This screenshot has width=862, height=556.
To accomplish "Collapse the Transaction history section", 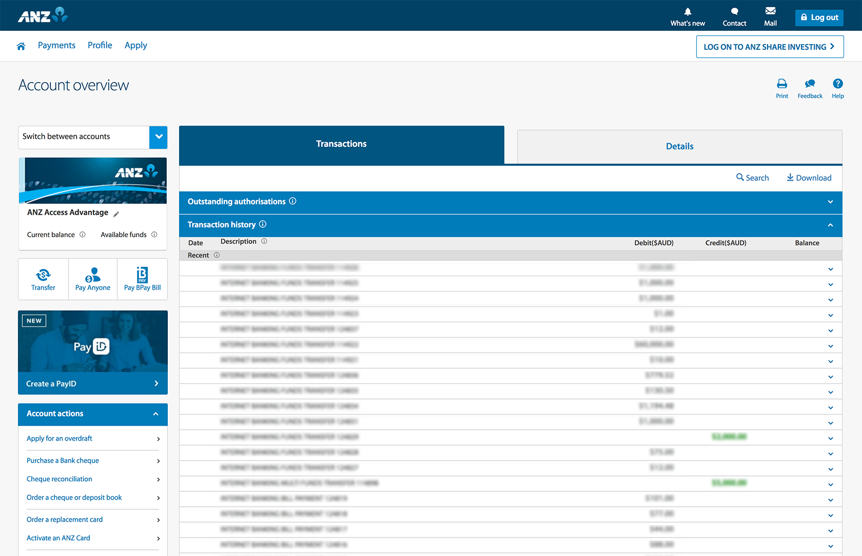I will [x=830, y=225].
